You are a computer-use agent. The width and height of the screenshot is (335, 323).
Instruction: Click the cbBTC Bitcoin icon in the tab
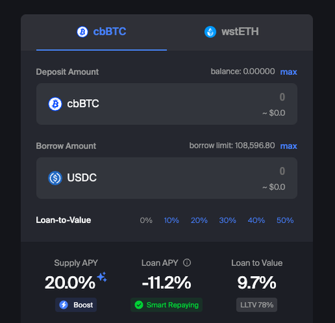coord(82,31)
